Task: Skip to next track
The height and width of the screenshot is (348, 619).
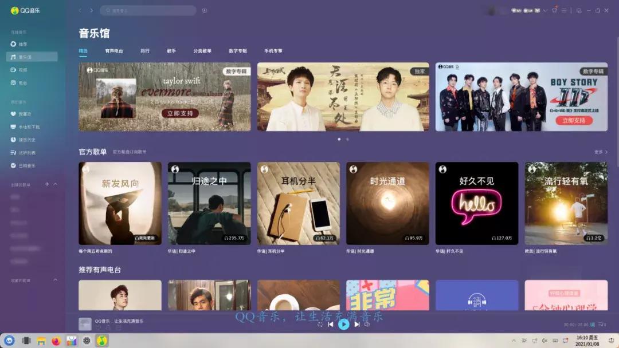Action: 357,324
